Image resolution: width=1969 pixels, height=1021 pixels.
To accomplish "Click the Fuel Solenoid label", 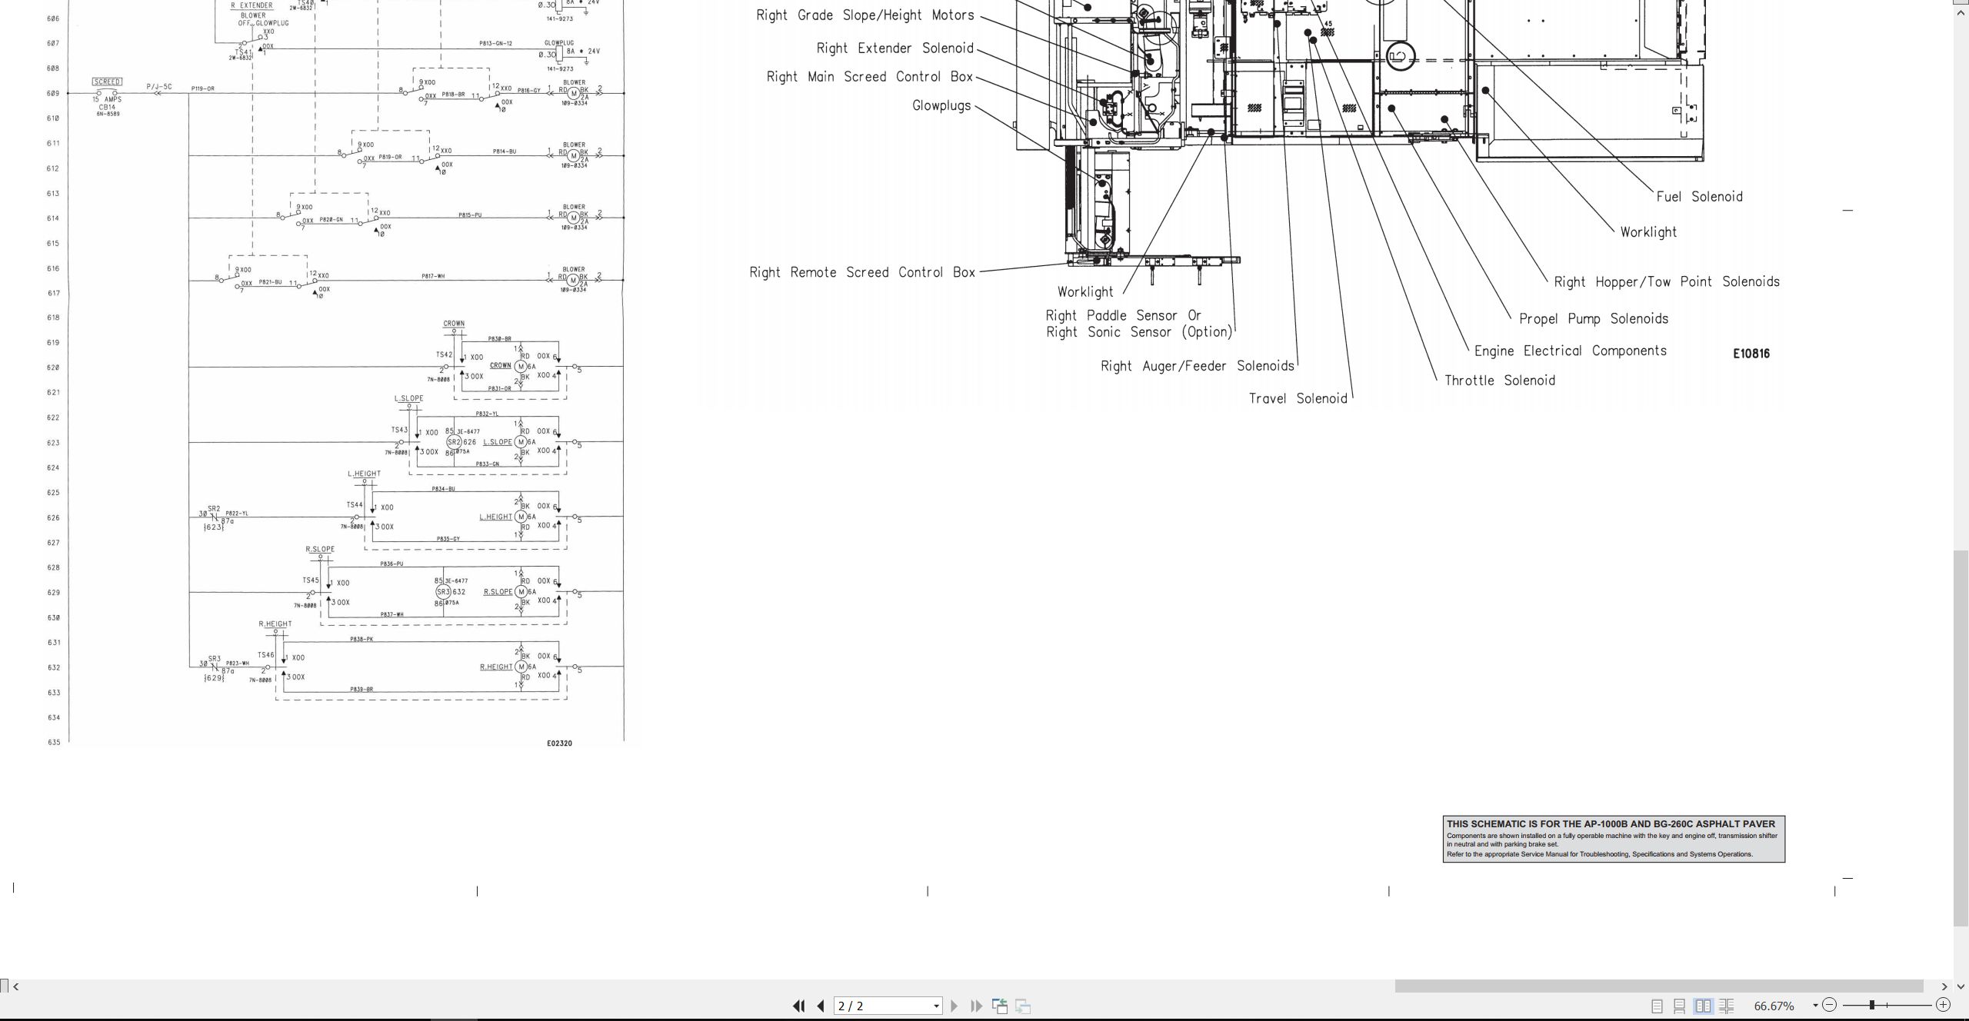I will [1699, 197].
